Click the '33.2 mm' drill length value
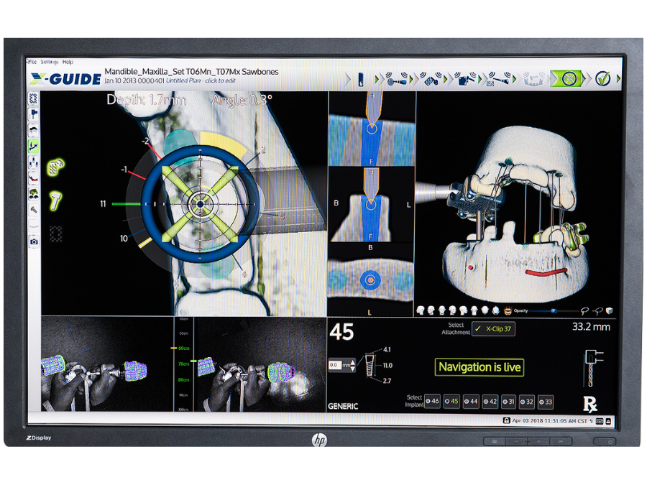The image size is (647, 485). click(591, 327)
